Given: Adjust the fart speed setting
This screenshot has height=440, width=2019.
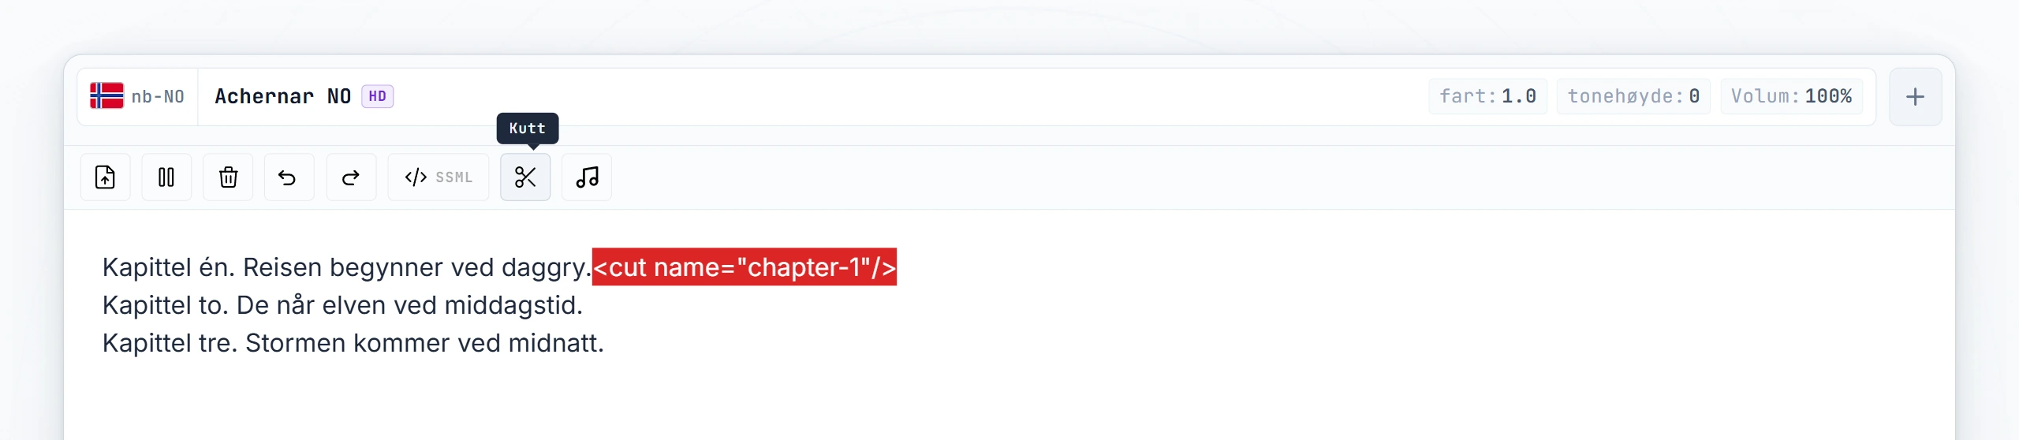Looking at the screenshot, I should pyautogui.click(x=1487, y=96).
